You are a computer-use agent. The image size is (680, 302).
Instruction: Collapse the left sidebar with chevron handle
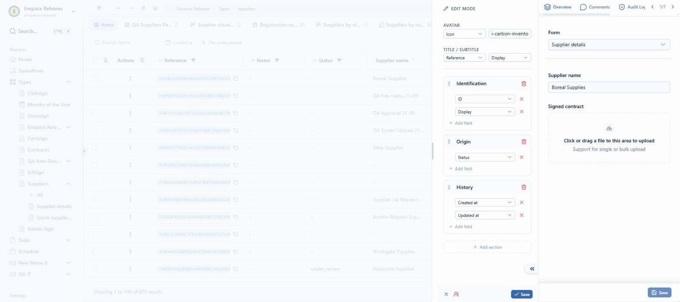84,151
